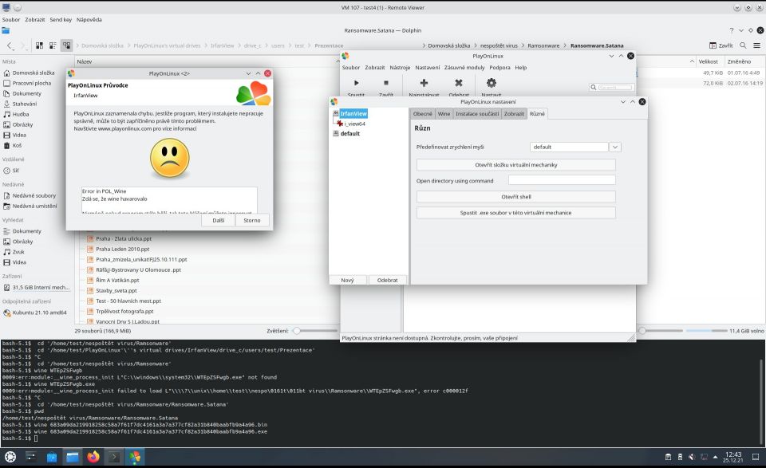Click the Nastavit gear icon in PlayOnLinux
The height and width of the screenshot is (468, 766).
(x=491, y=83)
